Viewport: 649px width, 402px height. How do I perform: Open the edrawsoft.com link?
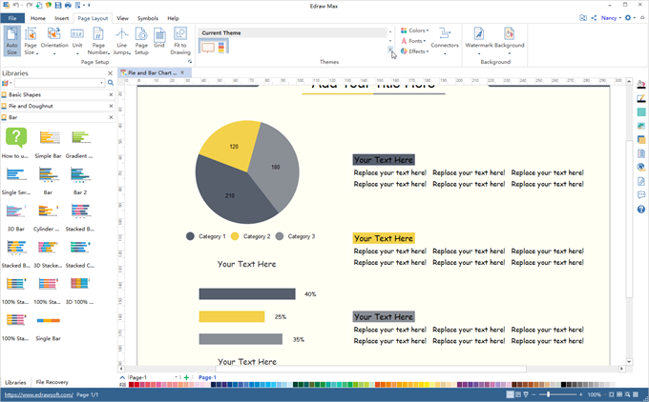pyautogui.click(x=36, y=394)
